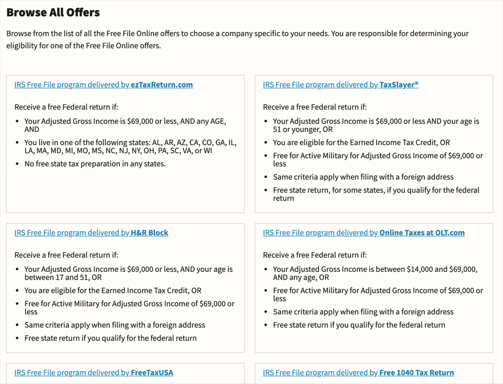
Task: Open the Free 1040 Tax Return offer link
Action: click(x=358, y=372)
